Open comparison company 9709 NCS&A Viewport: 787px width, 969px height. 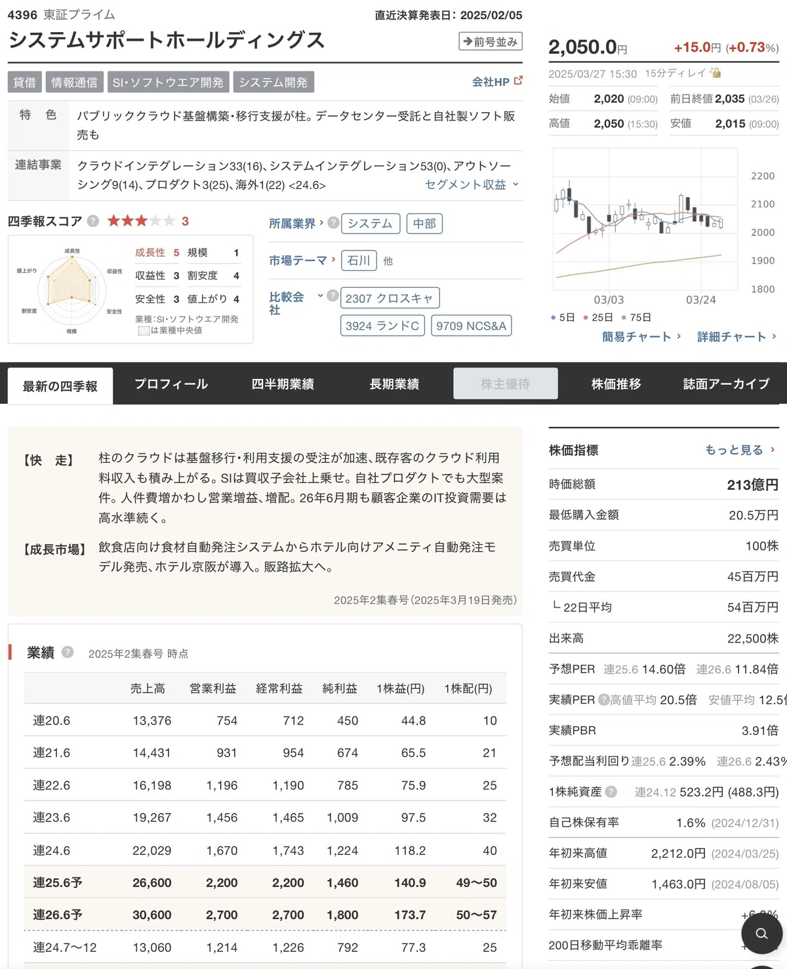[472, 326]
